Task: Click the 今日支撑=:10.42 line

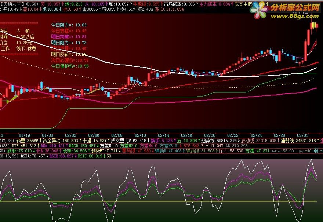Action: 69,31
